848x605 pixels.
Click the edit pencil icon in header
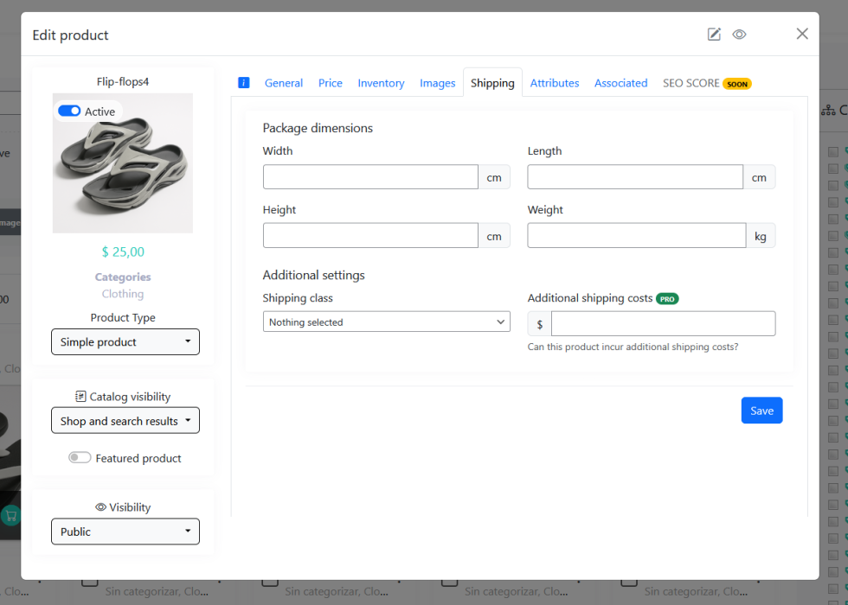tap(714, 35)
